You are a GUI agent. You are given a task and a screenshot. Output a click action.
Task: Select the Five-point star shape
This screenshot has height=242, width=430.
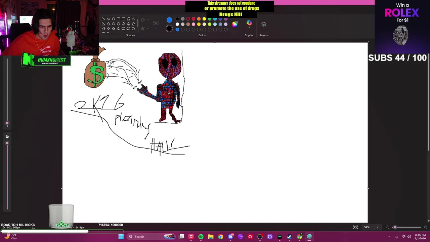(114, 29)
